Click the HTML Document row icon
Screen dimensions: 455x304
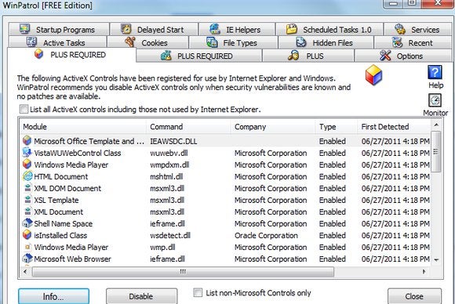[x=27, y=176]
